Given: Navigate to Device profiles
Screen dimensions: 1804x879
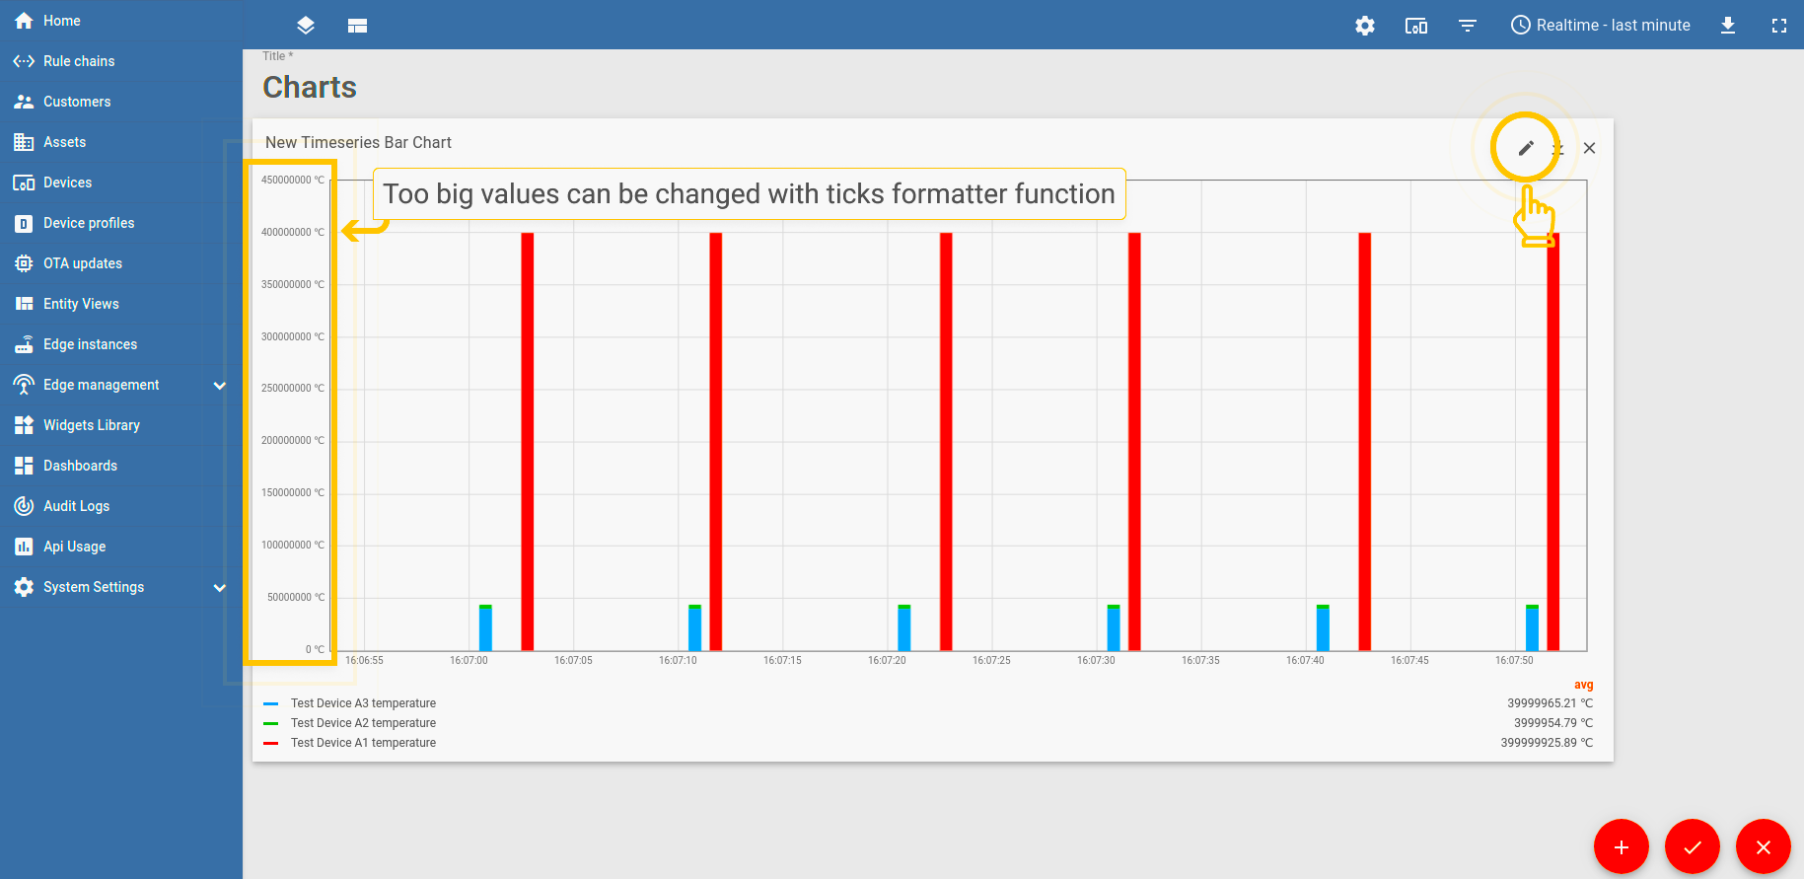Looking at the screenshot, I should tap(89, 223).
